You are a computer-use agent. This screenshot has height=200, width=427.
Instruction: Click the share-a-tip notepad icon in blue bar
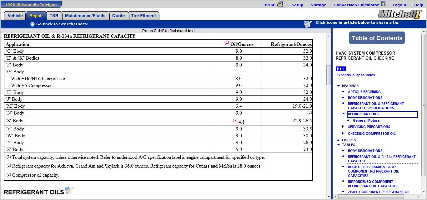coord(308,24)
